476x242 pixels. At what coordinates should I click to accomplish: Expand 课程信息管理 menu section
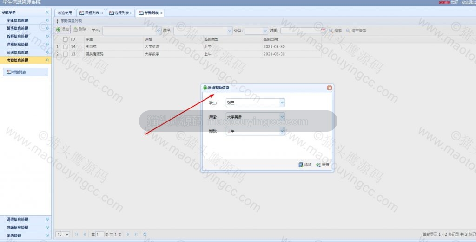tap(26, 44)
